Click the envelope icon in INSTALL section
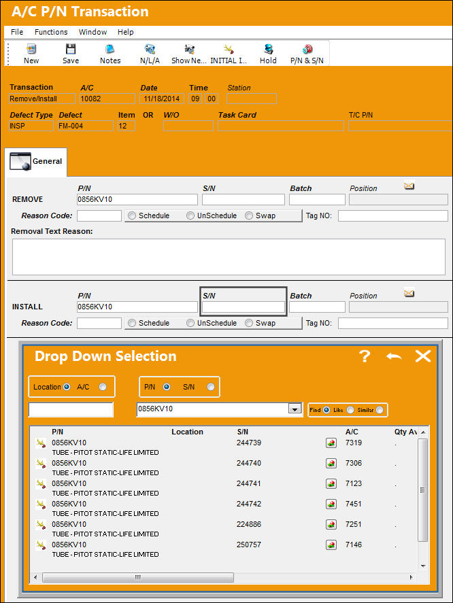 409,294
